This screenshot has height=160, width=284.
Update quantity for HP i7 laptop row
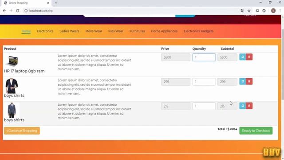(243, 57)
